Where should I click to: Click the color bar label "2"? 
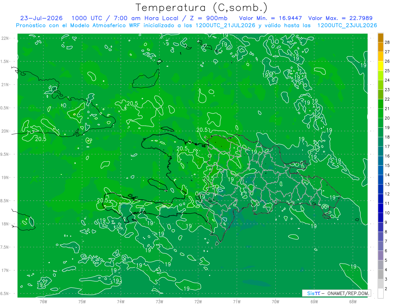(x=386, y=289)
